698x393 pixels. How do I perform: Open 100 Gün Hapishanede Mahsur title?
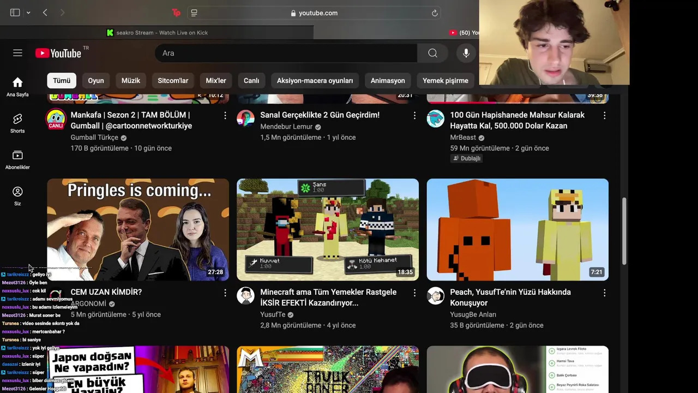click(517, 120)
